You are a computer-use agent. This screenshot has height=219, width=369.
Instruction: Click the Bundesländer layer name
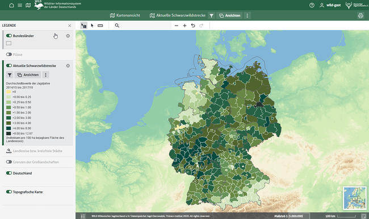pos(23,36)
